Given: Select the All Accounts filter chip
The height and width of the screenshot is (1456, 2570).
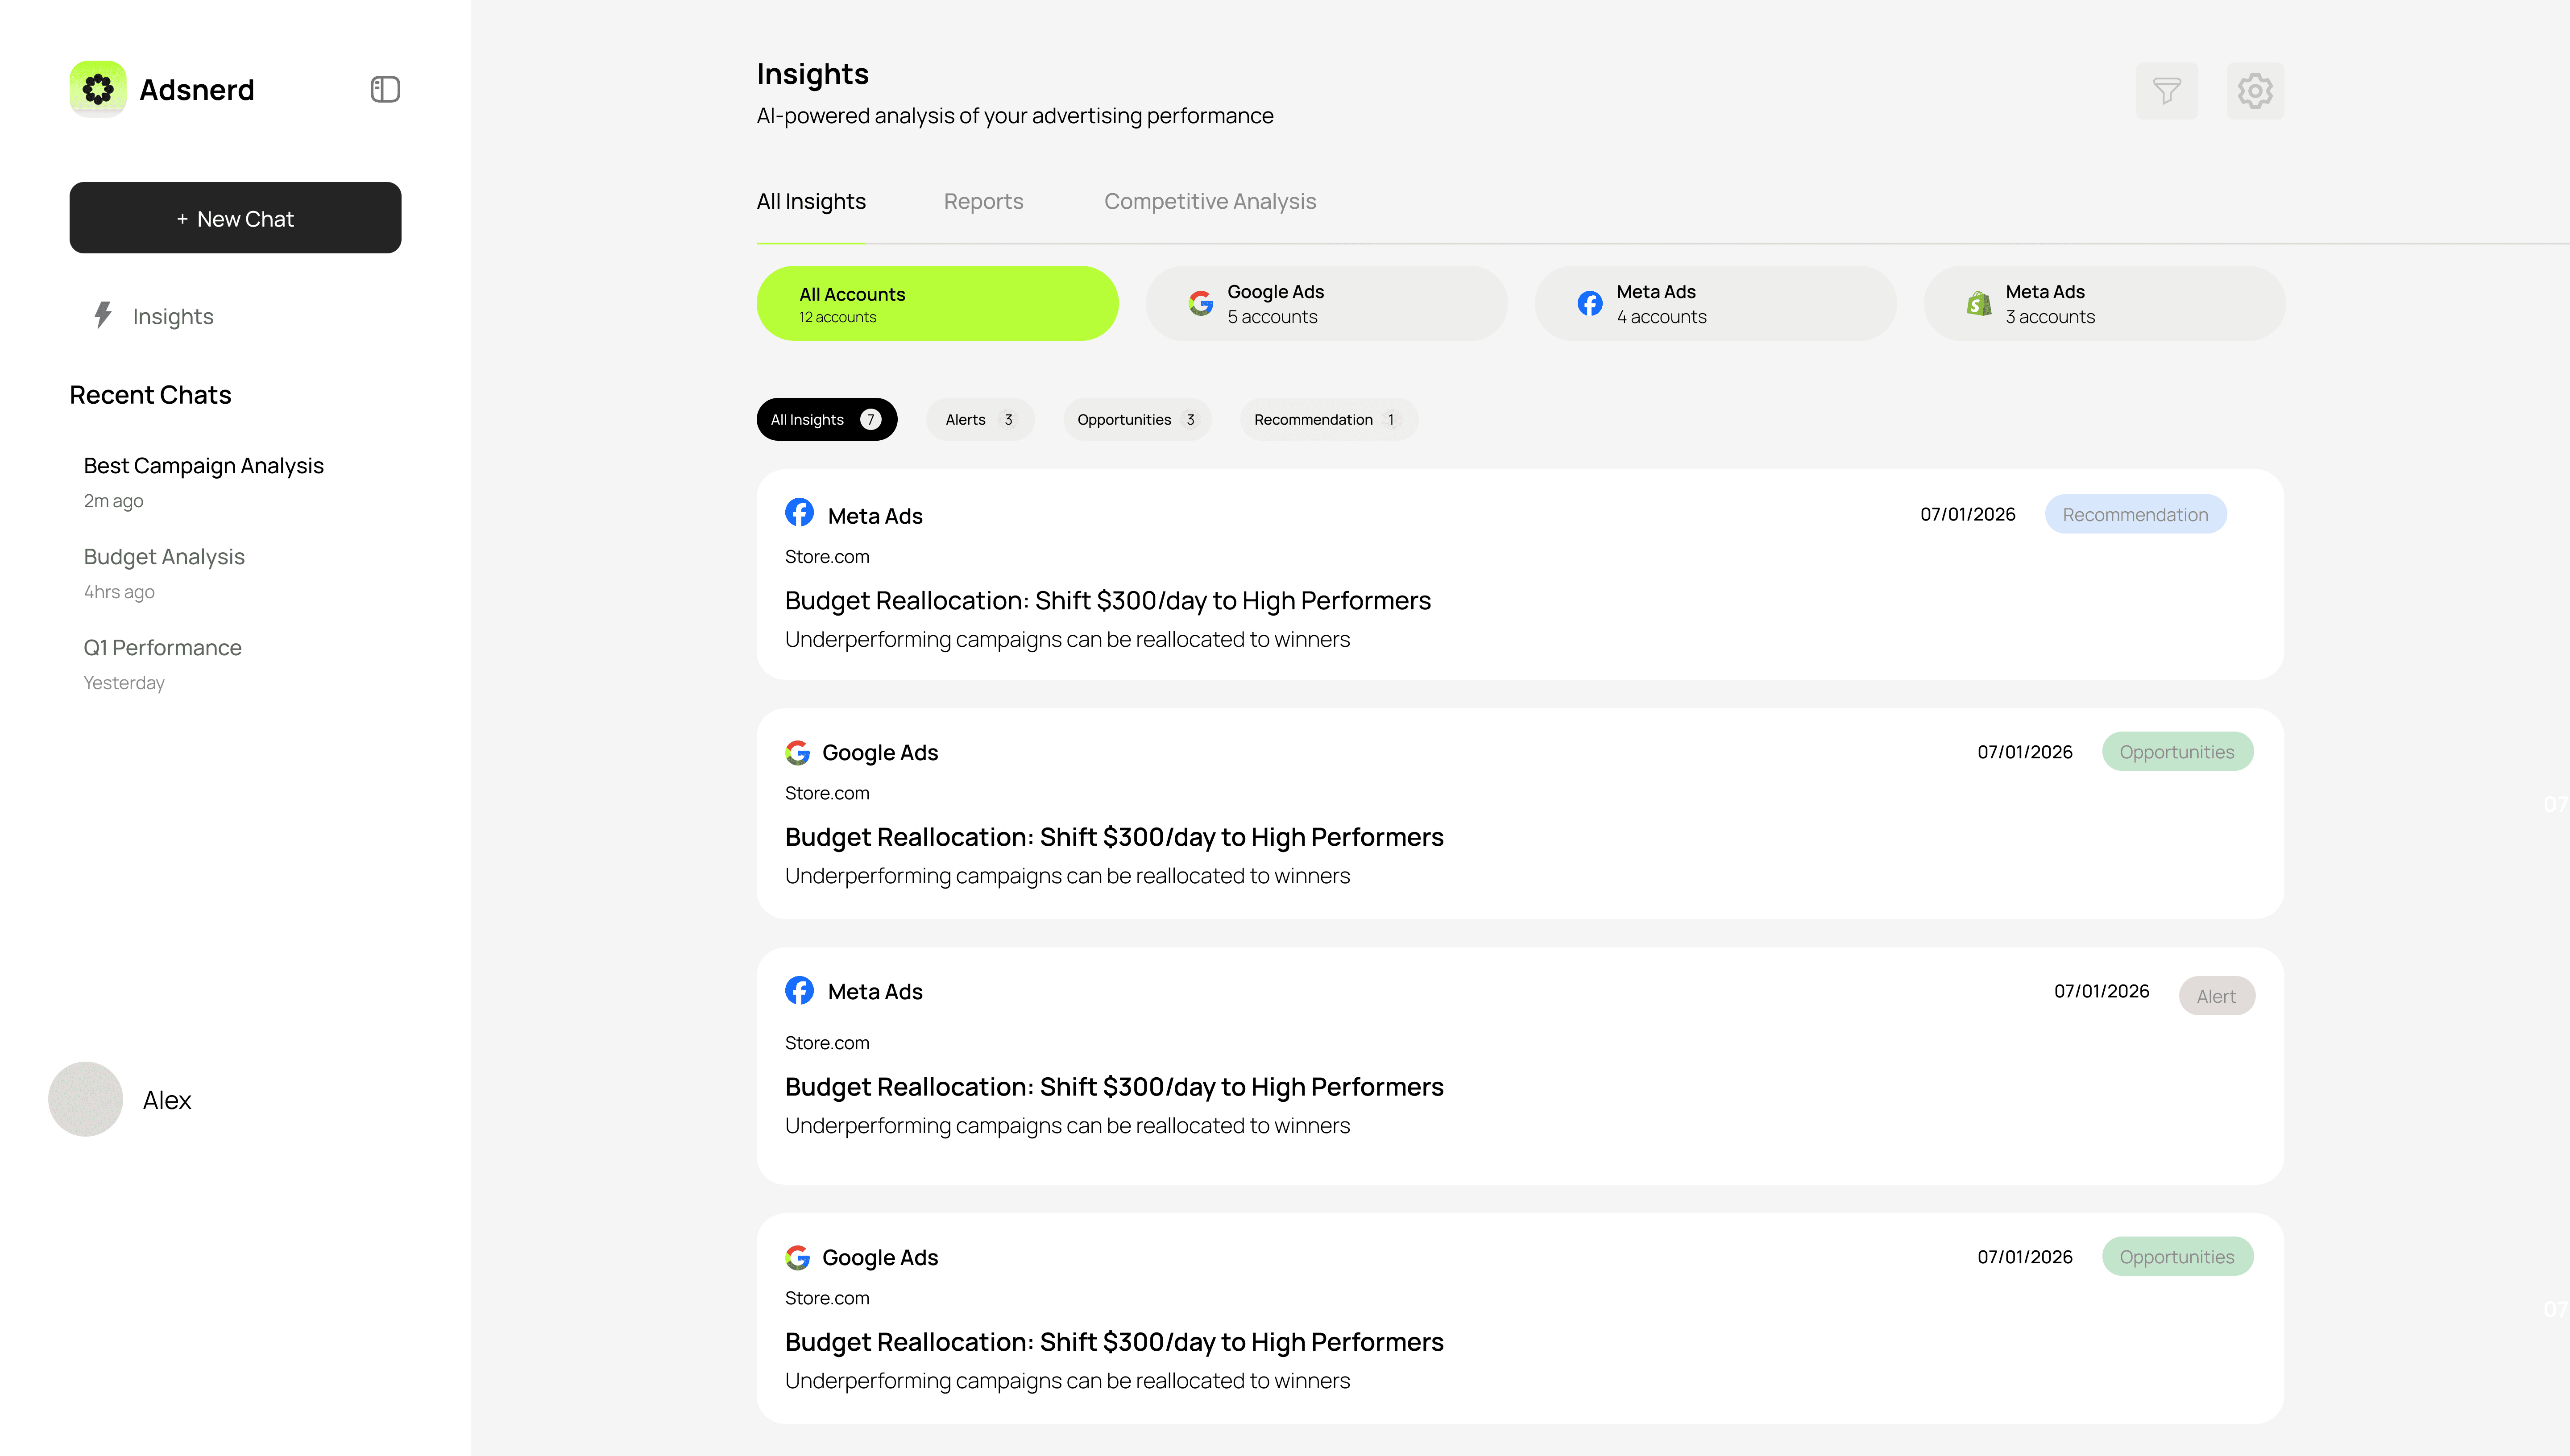Looking at the screenshot, I should (x=936, y=303).
